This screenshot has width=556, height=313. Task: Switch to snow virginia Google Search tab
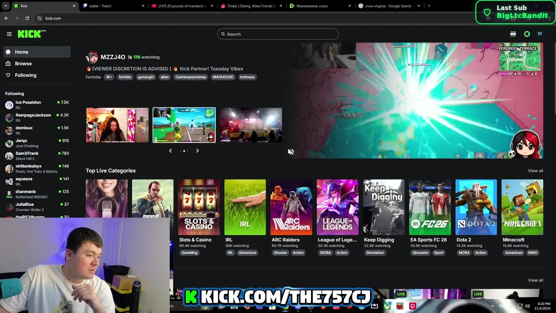click(389, 6)
